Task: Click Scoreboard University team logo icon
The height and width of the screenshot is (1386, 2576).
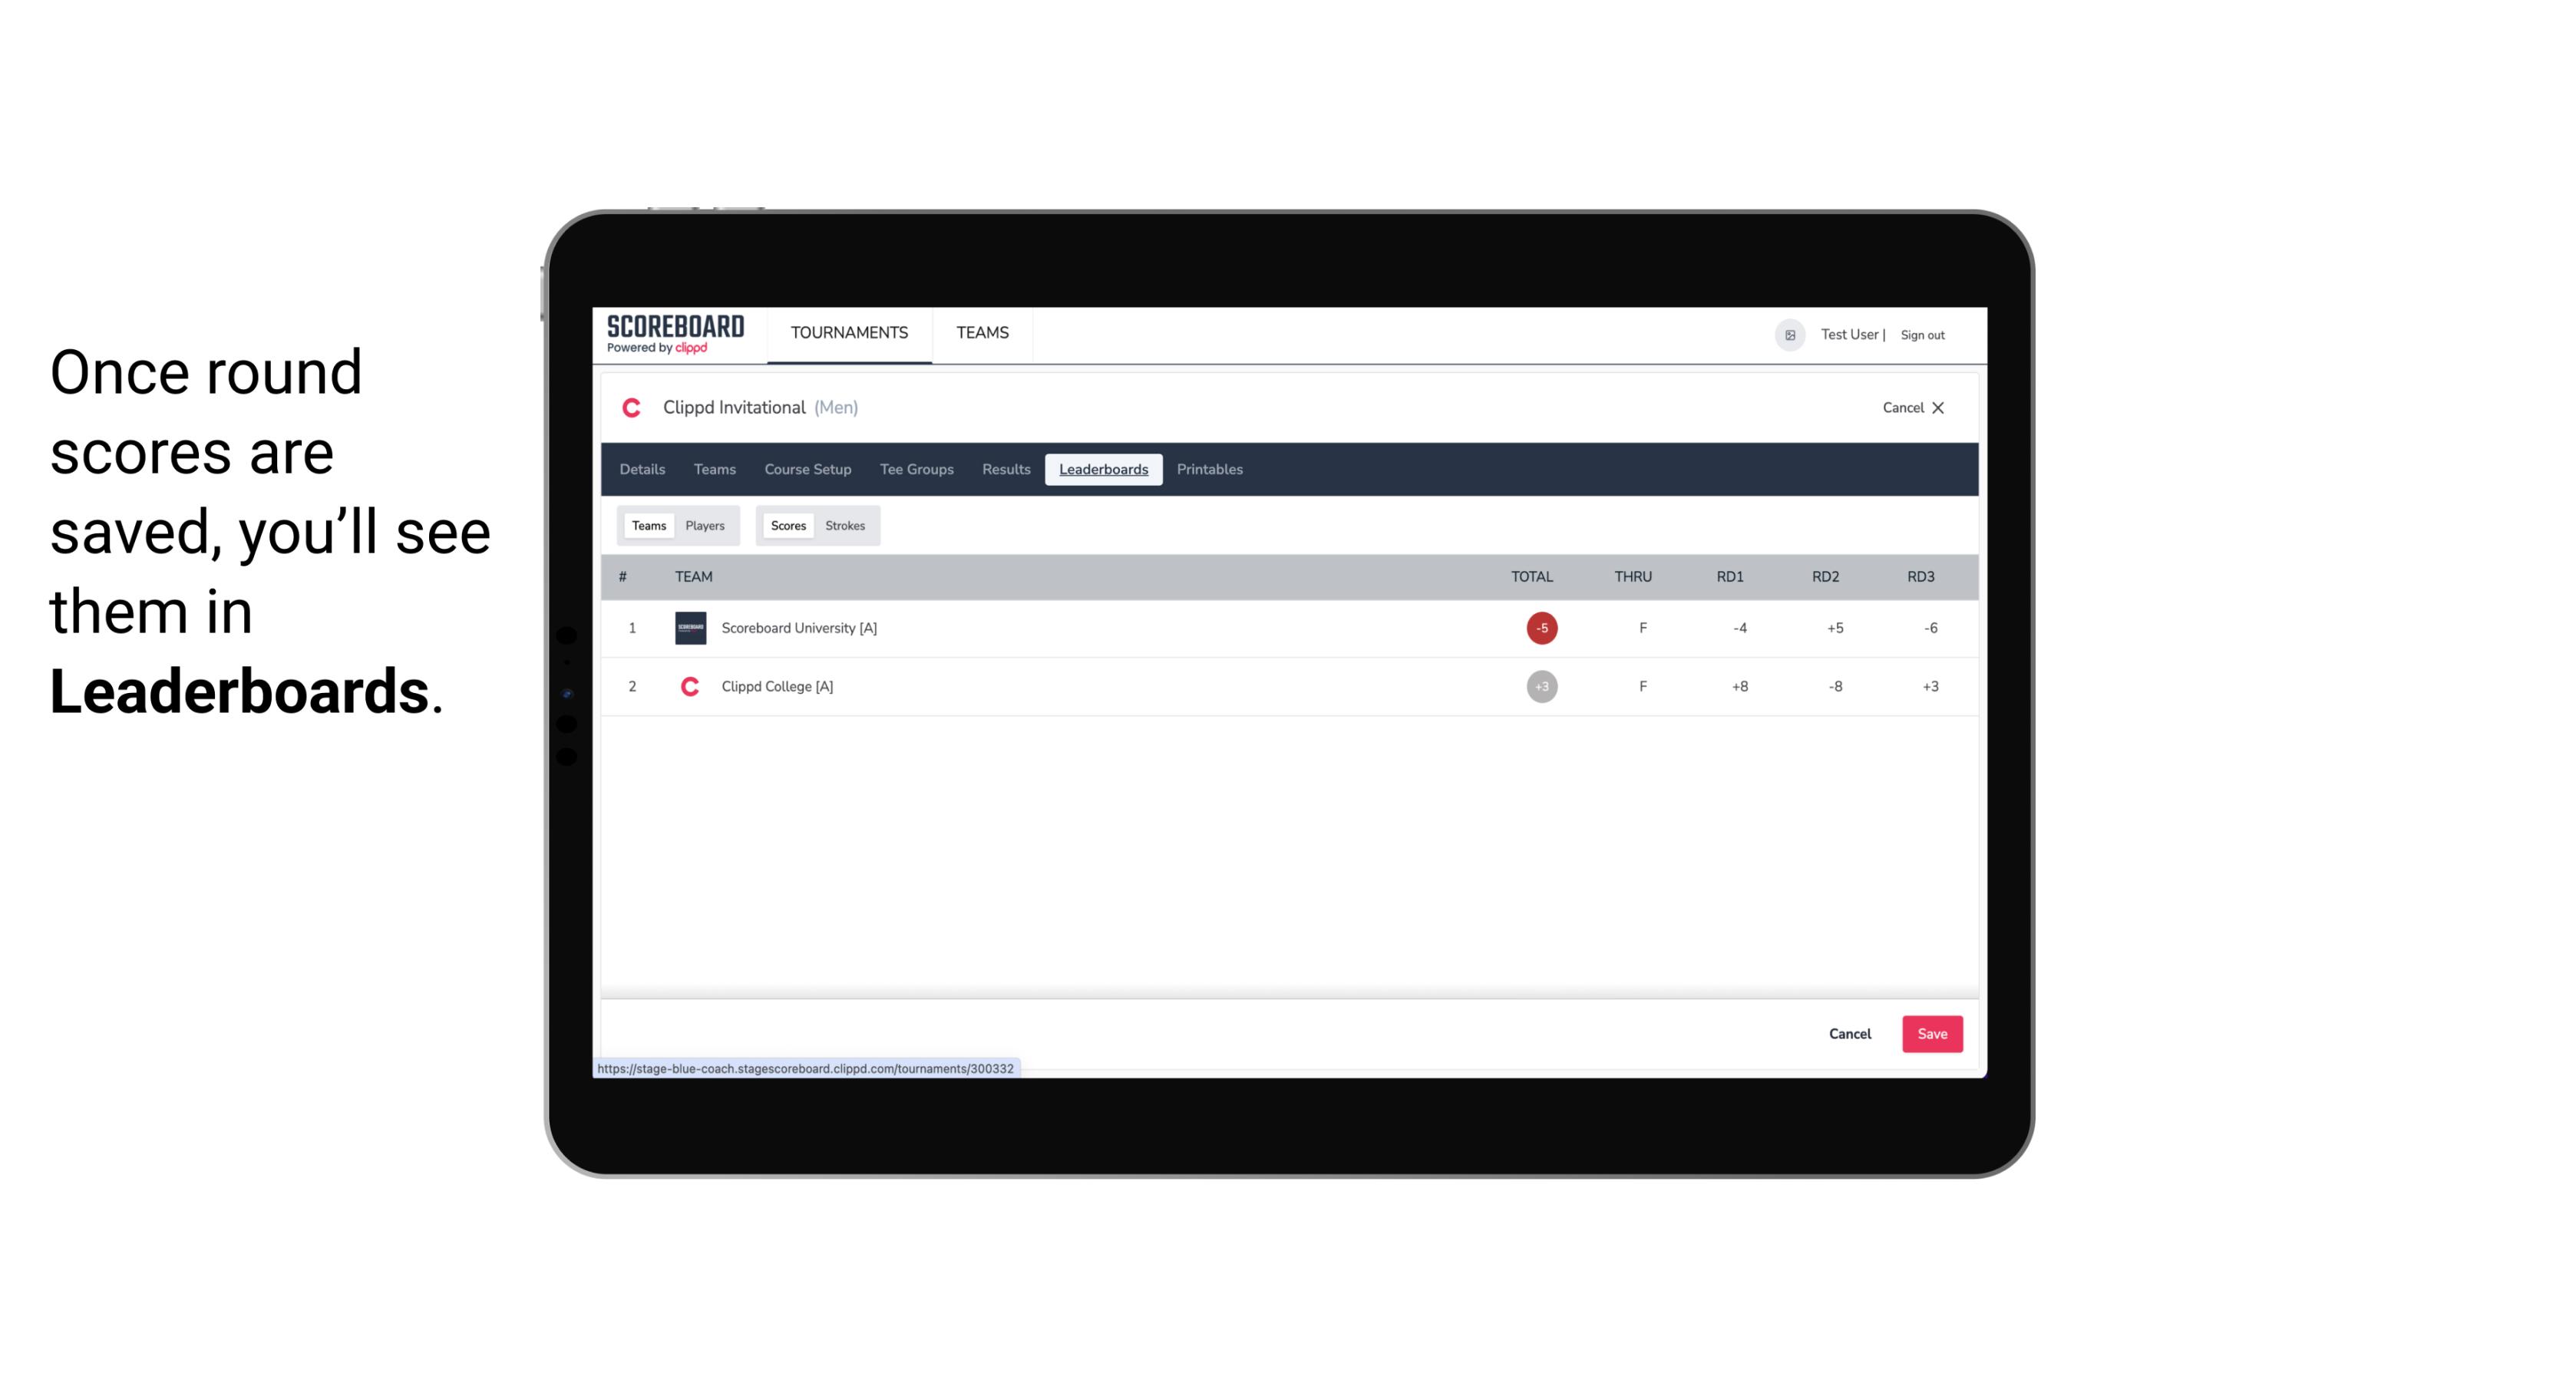Action: point(689,626)
